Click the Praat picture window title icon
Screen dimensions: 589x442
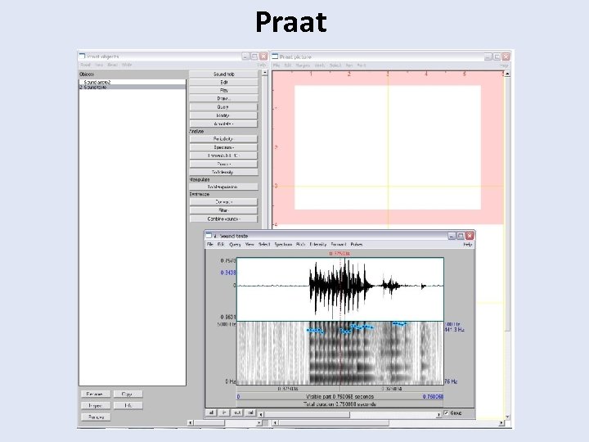click(275, 56)
